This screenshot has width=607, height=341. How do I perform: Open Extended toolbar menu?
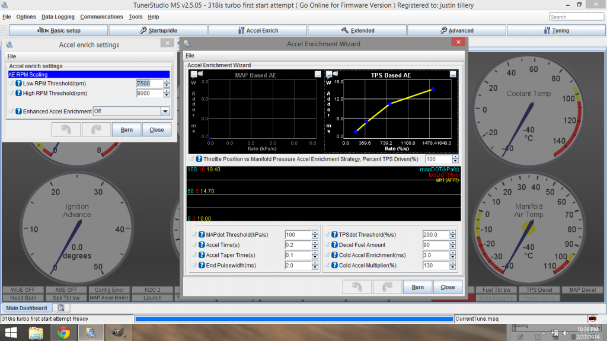click(357, 30)
